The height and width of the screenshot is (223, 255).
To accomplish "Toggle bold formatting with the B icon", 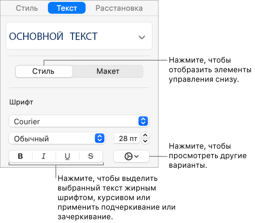I will [20, 156].
